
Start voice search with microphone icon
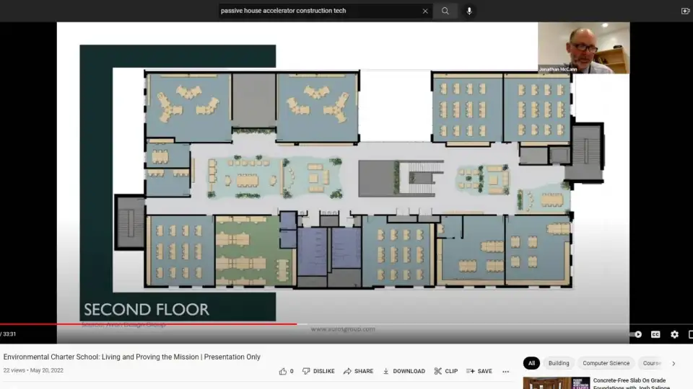469,11
